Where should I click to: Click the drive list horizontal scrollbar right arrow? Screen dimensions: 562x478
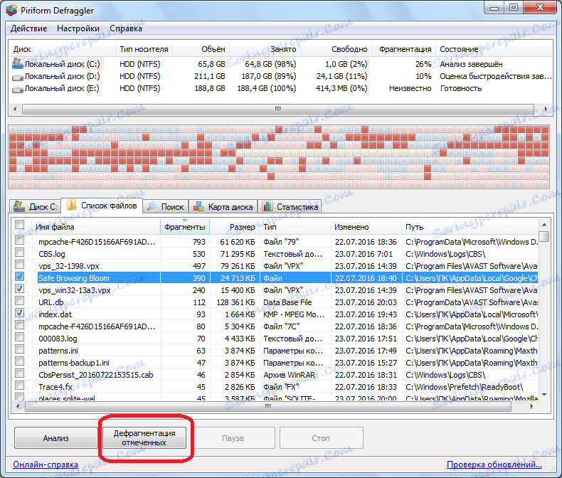546,109
